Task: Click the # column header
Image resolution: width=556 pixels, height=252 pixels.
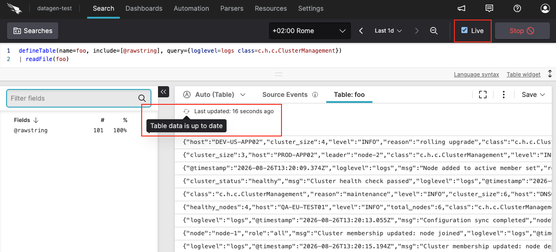Action: point(102,120)
